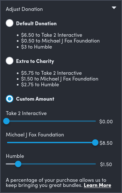
Task: Select the Custom Amount radio button
Action: tap(10, 99)
